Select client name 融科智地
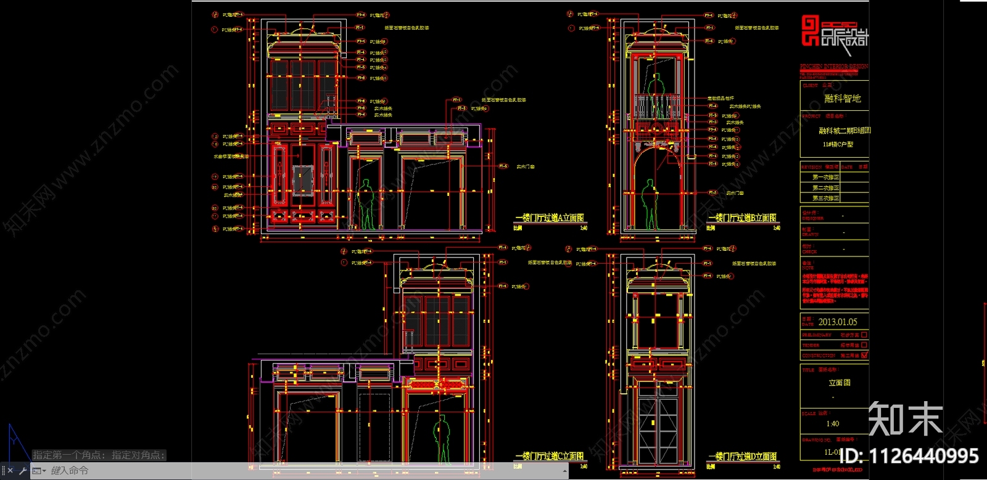987x480 pixels. tap(842, 99)
